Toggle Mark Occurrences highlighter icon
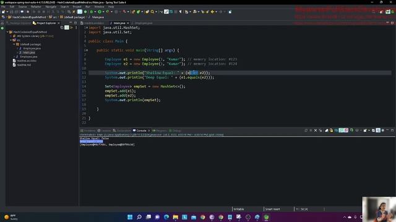The height and width of the screenshot is (222, 396). pyautogui.click(x=166, y=12)
